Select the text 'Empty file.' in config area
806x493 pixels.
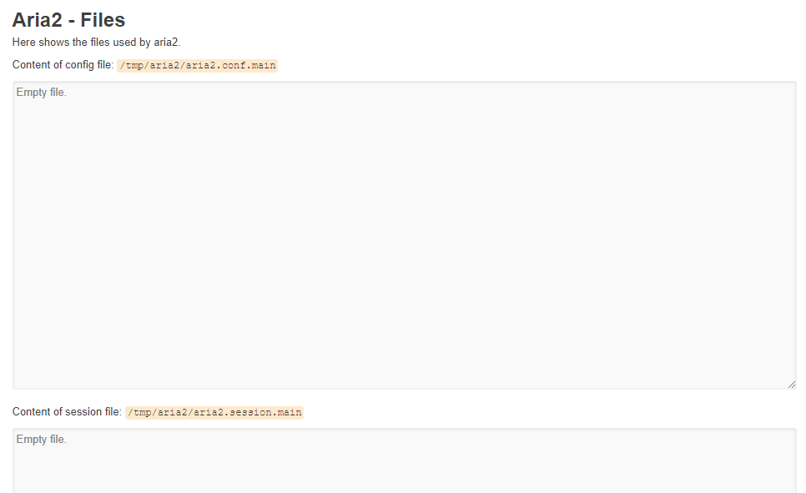point(42,92)
